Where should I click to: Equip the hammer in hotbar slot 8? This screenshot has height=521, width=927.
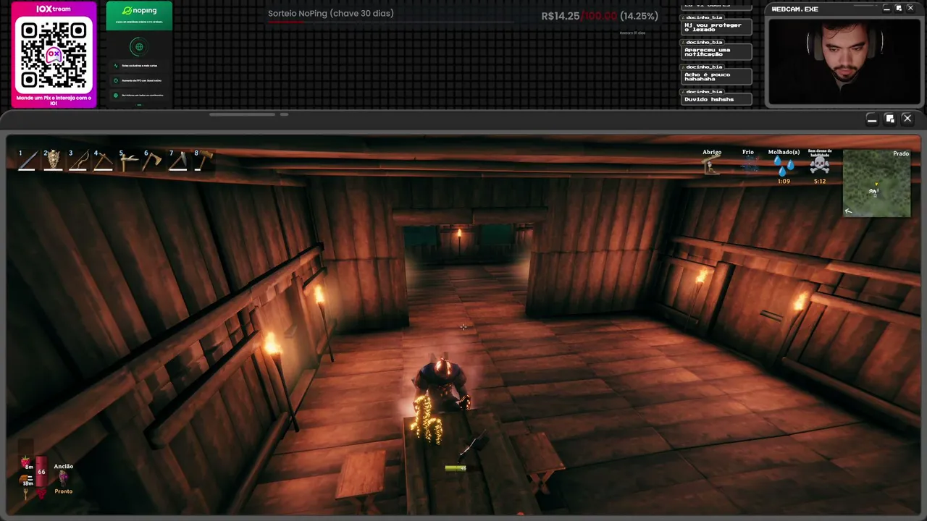pos(204,161)
